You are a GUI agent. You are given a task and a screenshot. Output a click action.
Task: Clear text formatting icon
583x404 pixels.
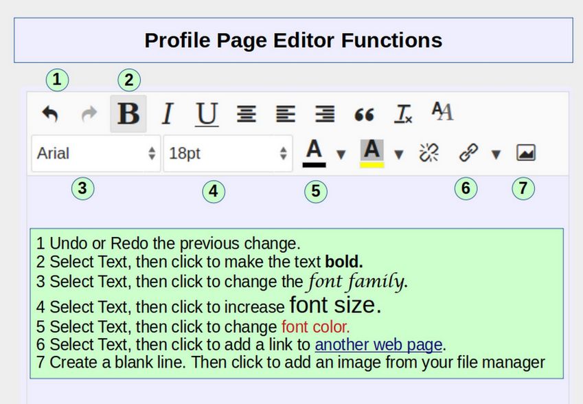point(403,114)
